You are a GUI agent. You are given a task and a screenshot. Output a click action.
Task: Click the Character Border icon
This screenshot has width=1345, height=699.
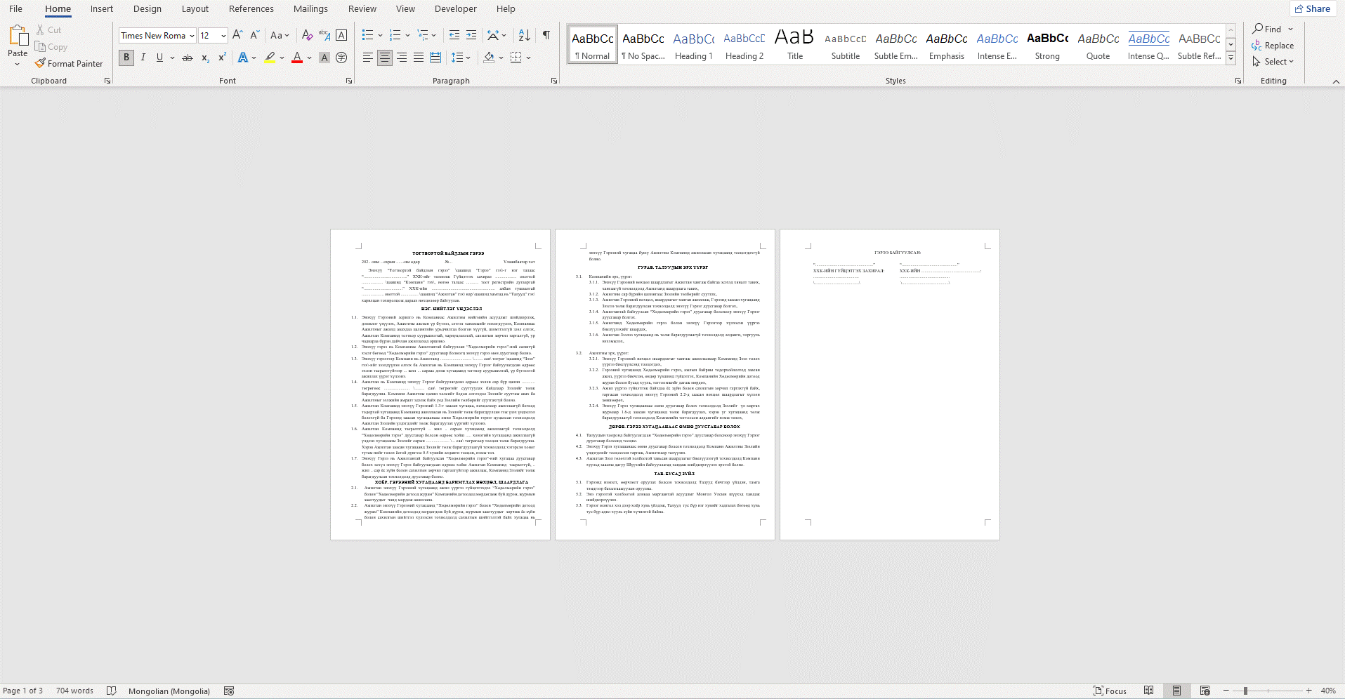click(341, 35)
